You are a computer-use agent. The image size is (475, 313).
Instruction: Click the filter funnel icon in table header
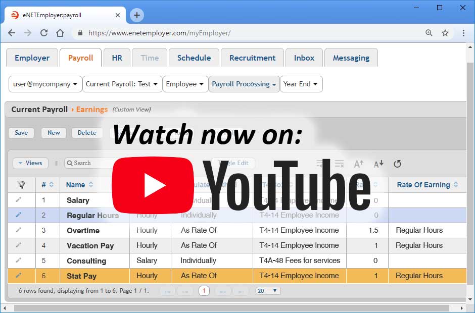[22, 185]
